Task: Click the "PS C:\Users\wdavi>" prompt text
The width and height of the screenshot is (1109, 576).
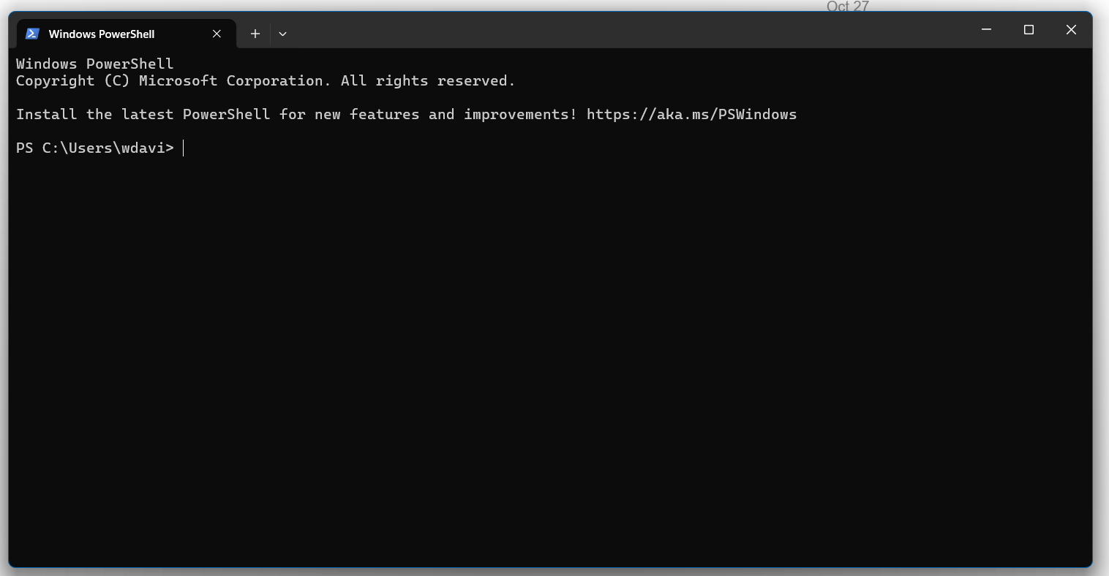Action: pyautogui.click(x=95, y=148)
